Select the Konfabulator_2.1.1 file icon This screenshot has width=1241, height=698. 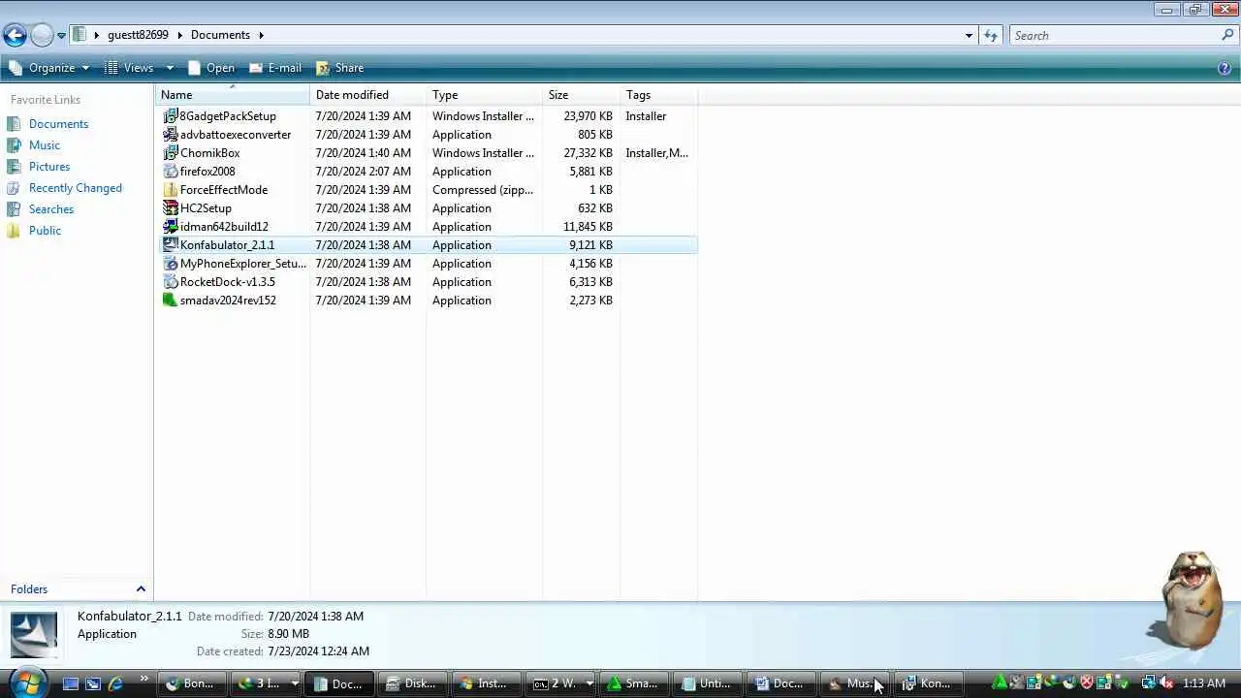[171, 245]
